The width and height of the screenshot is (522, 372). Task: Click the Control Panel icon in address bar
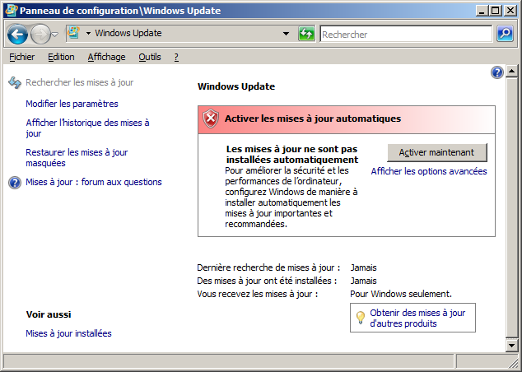coord(73,33)
